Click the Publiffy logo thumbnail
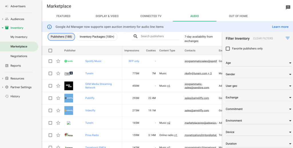Screen dimensions: 293x148 pos(69,98)
